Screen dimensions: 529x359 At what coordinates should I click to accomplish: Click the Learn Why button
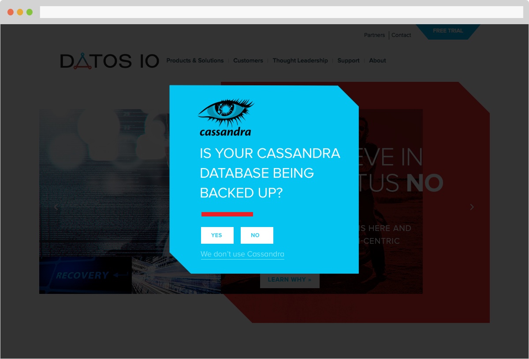pyautogui.click(x=290, y=280)
